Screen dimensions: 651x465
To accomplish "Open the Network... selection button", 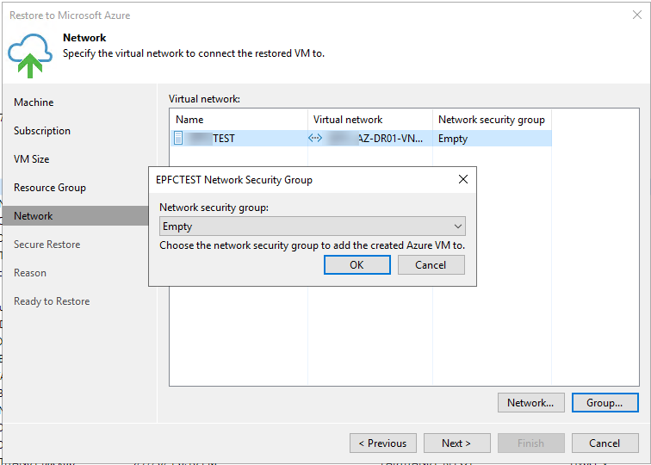I will click(531, 403).
